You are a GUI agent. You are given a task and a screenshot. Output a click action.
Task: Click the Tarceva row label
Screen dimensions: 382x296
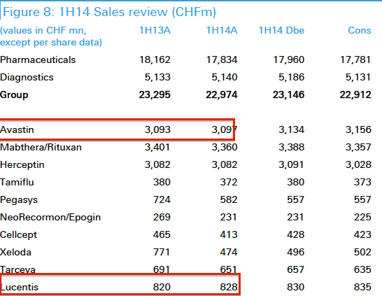point(17,270)
